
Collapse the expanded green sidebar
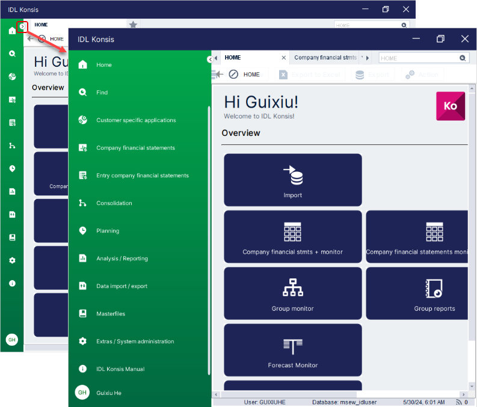[x=210, y=60]
